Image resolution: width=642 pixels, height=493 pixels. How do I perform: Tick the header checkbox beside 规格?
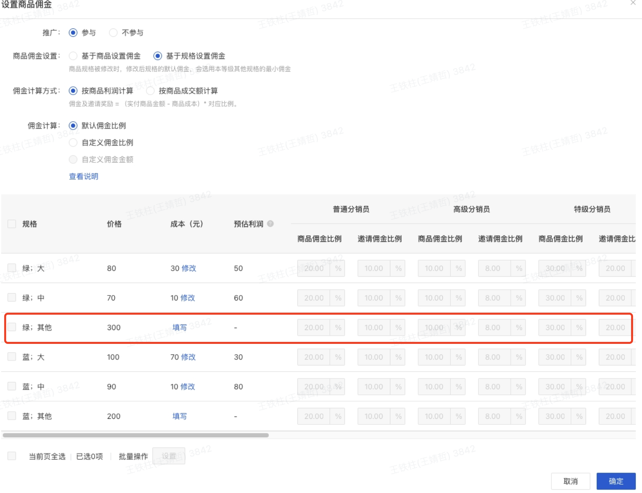point(12,224)
